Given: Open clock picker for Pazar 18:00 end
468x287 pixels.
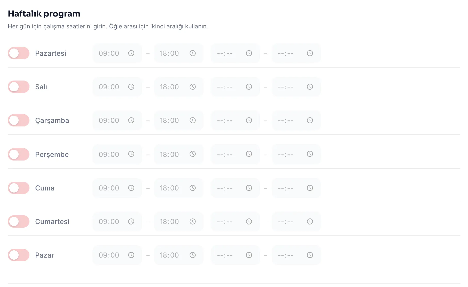Looking at the screenshot, I should pyautogui.click(x=193, y=255).
